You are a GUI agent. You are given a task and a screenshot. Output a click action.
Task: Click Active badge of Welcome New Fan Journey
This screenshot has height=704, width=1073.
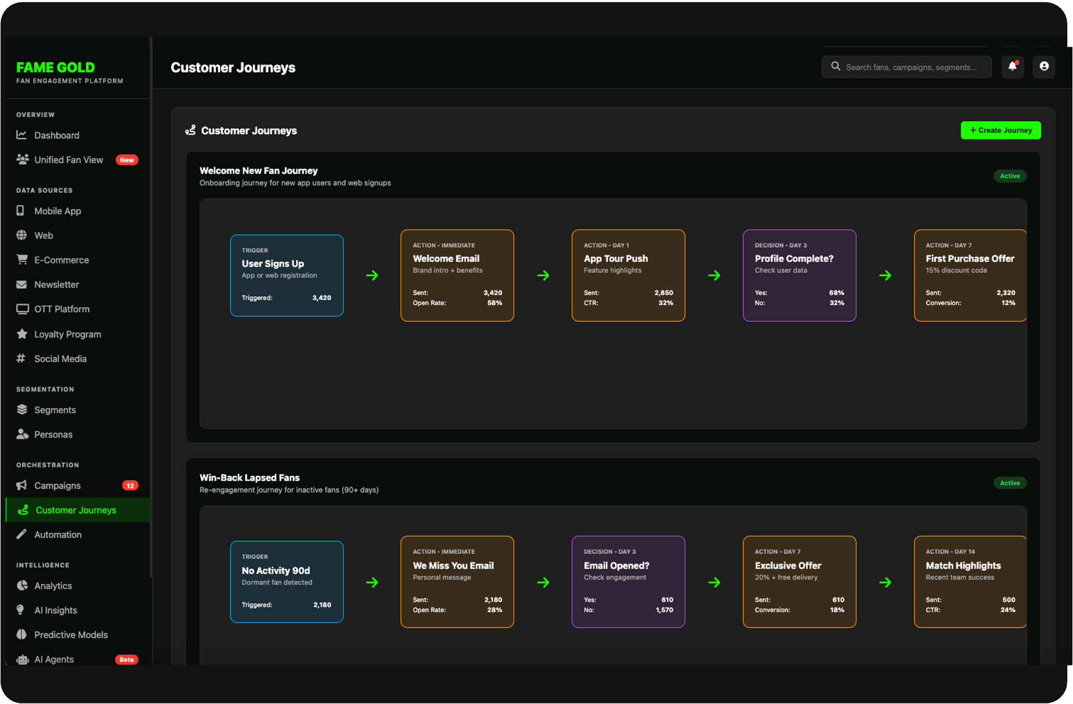[x=1009, y=176]
